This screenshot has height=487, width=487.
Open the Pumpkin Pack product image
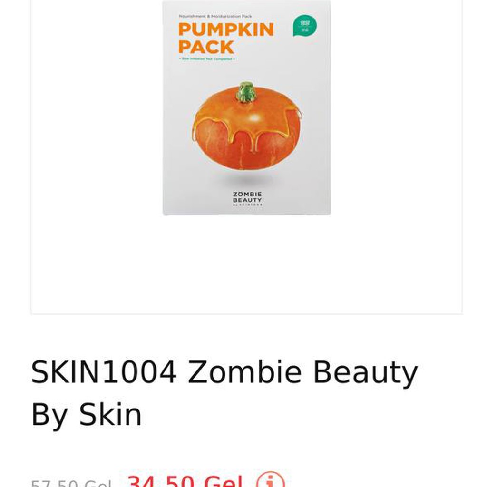click(x=247, y=107)
